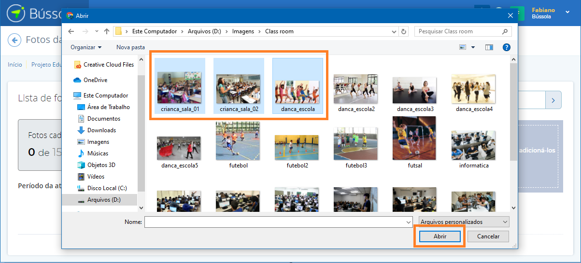Click the back arrow beside Fotos on the page
The height and width of the screenshot is (263, 581).
point(15,40)
